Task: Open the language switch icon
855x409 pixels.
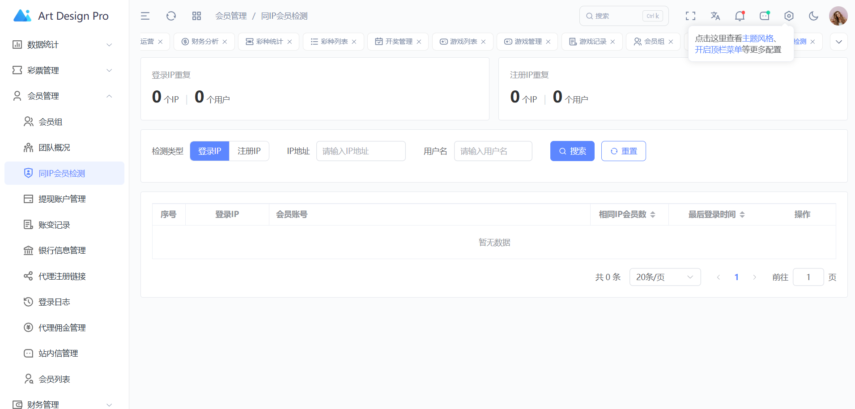Action: (715, 16)
